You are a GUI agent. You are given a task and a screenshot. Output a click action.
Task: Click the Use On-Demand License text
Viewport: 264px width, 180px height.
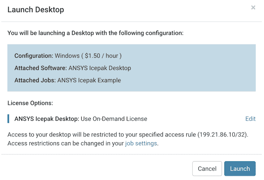tap(114, 119)
